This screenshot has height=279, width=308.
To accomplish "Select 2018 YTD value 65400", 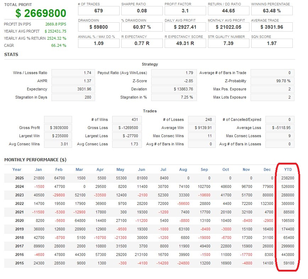I will tap(289, 238).
